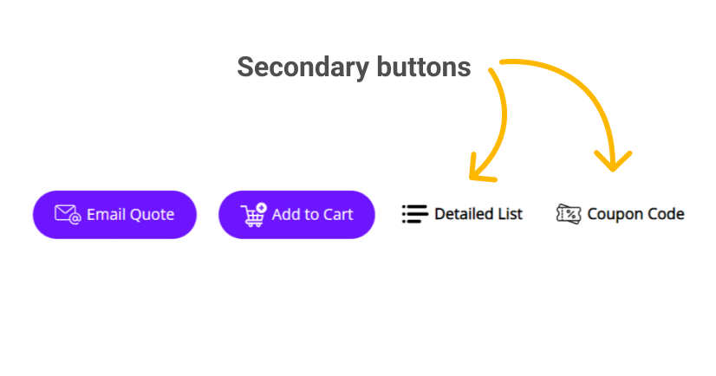Click the arrowhead pointing at Coupon Code
Image resolution: width=716 pixels, height=376 pixels.
pos(613,161)
